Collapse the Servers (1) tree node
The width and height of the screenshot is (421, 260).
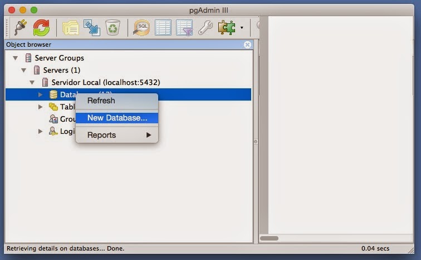coord(23,70)
